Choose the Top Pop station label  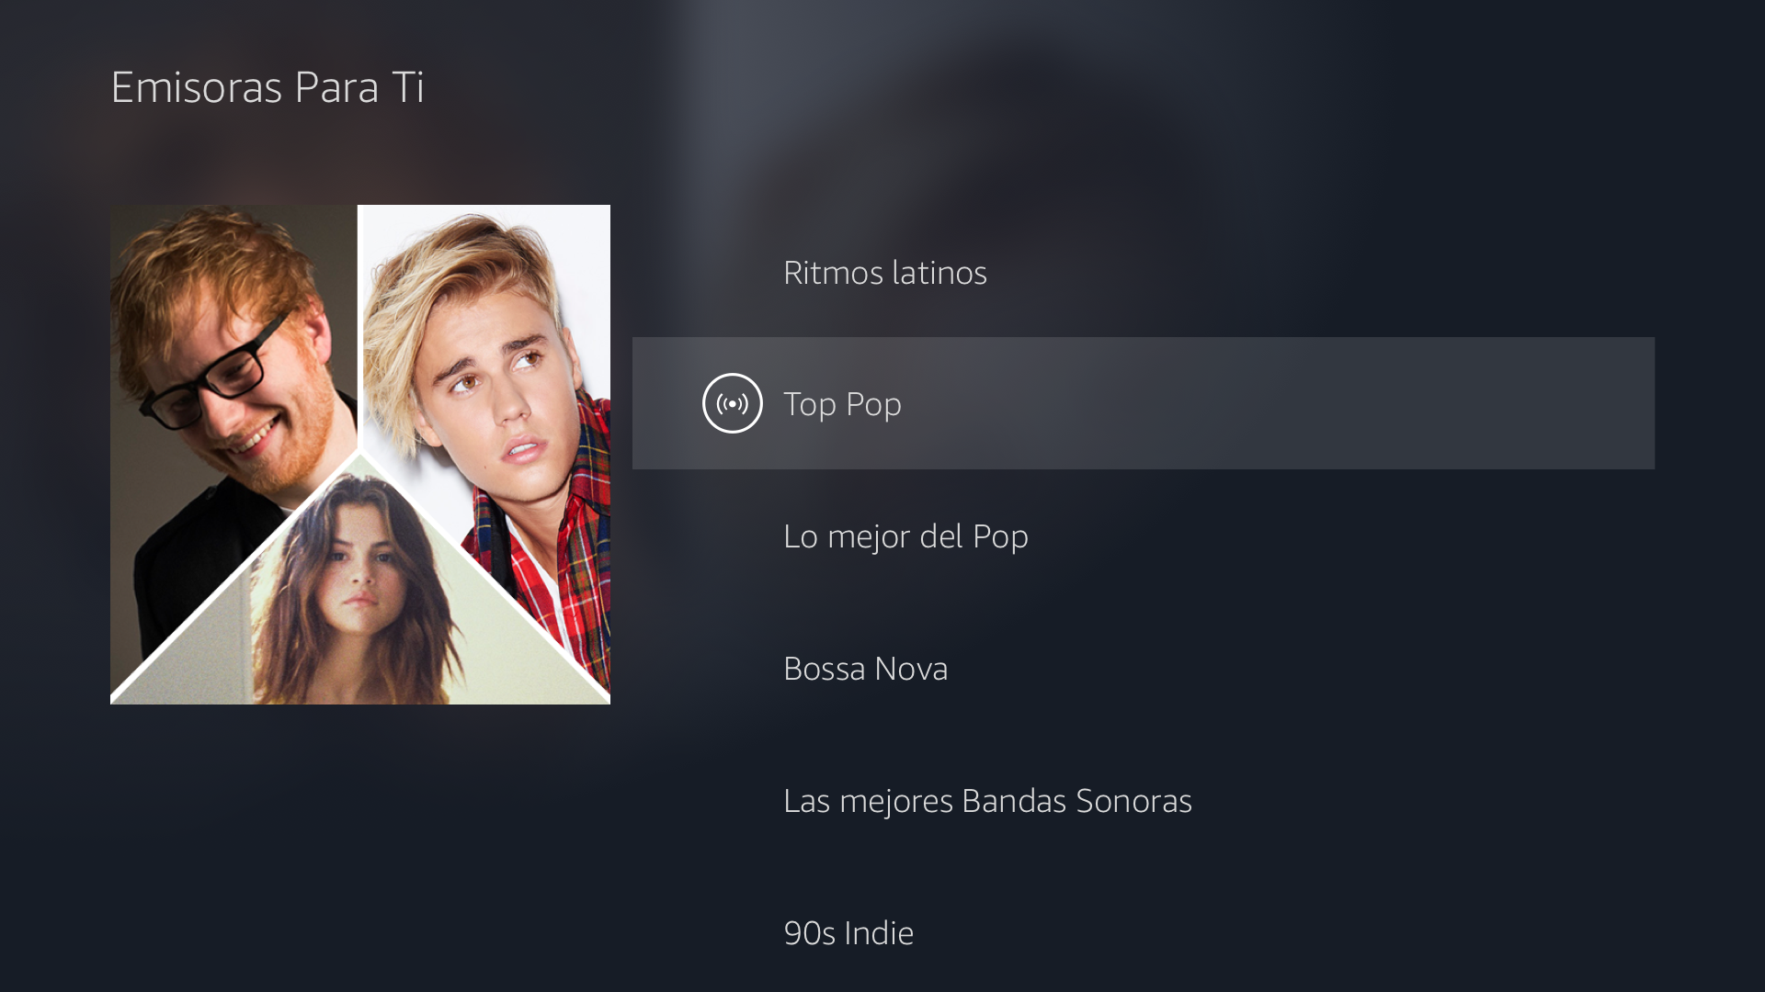(x=842, y=404)
